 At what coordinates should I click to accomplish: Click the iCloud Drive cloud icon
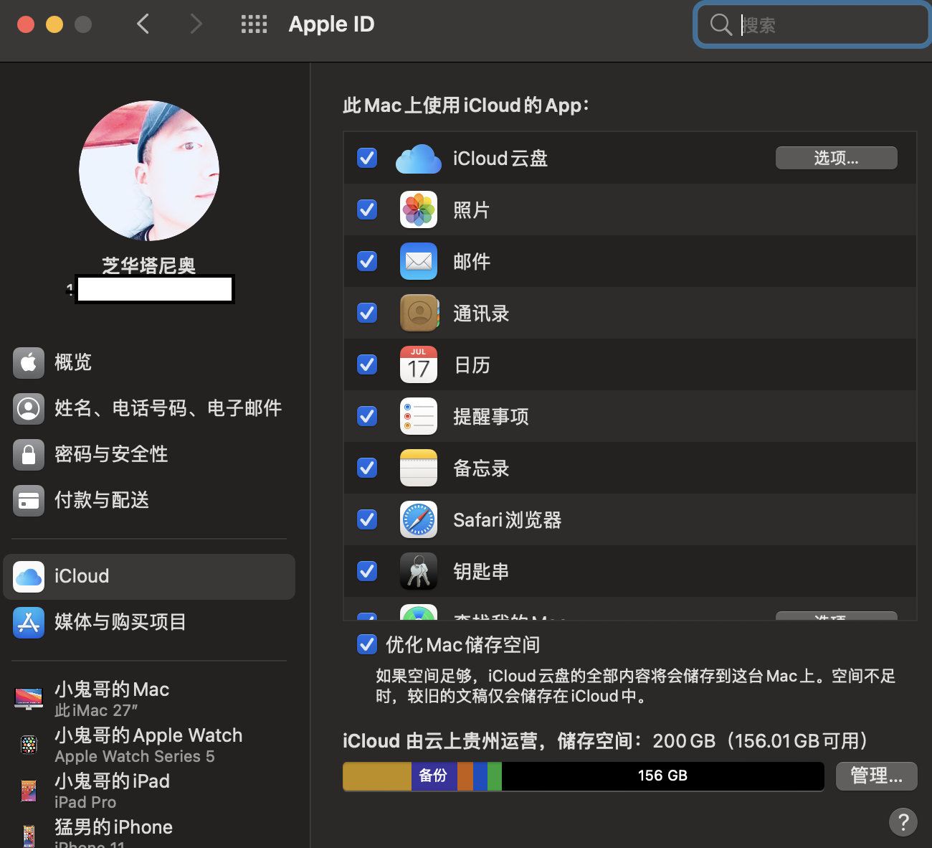click(x=418, y=159)
